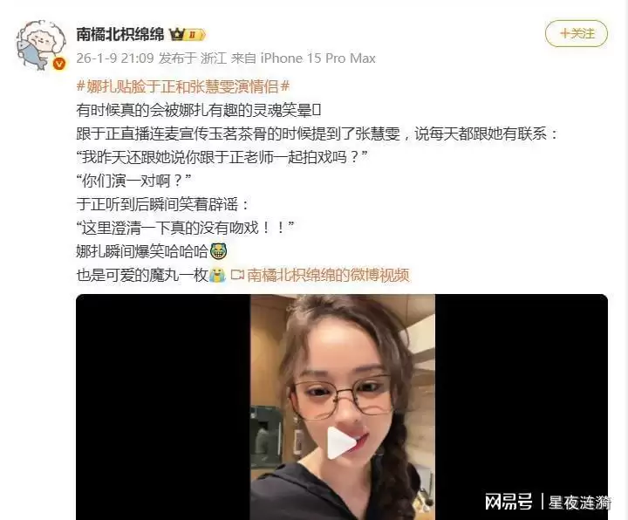Play the video with center play button

[x=341, y=442]
